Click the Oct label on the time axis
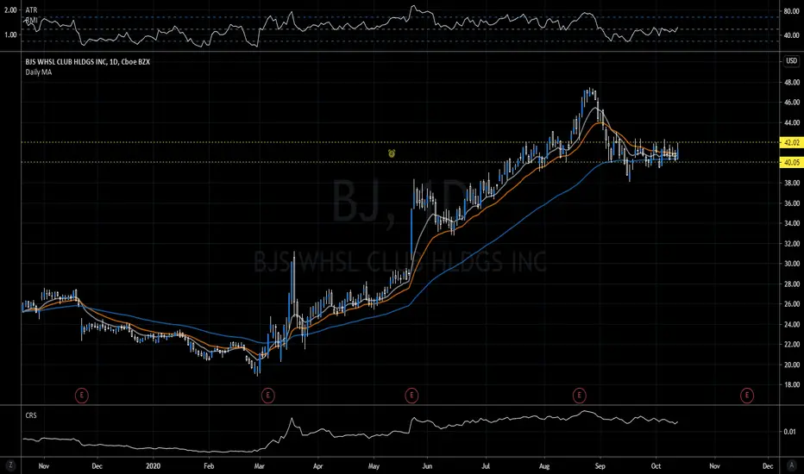 click(x=656, y=465)
